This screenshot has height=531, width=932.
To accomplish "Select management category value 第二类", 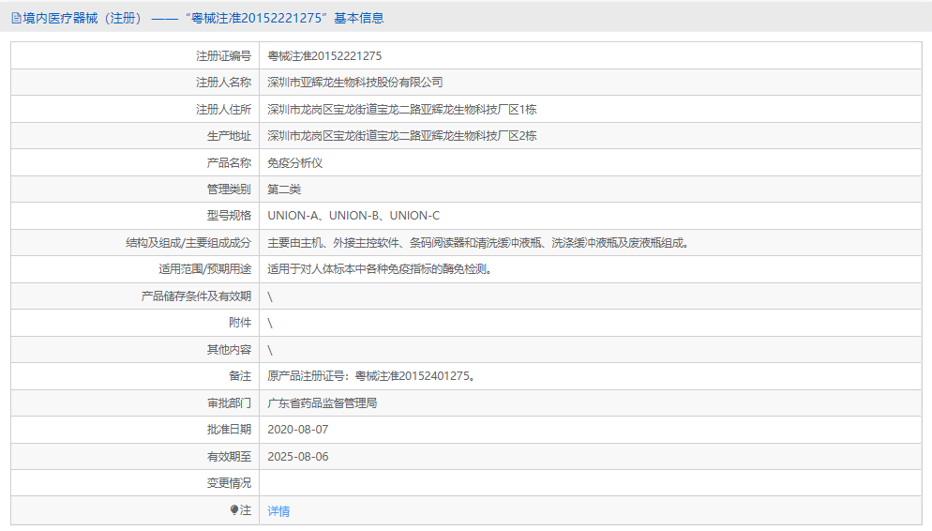I will click(284, 190).
